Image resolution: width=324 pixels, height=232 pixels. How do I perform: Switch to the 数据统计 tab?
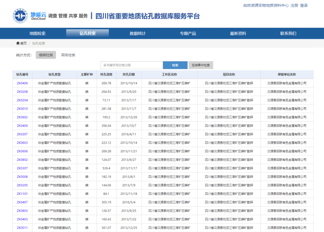coord(138,33)
